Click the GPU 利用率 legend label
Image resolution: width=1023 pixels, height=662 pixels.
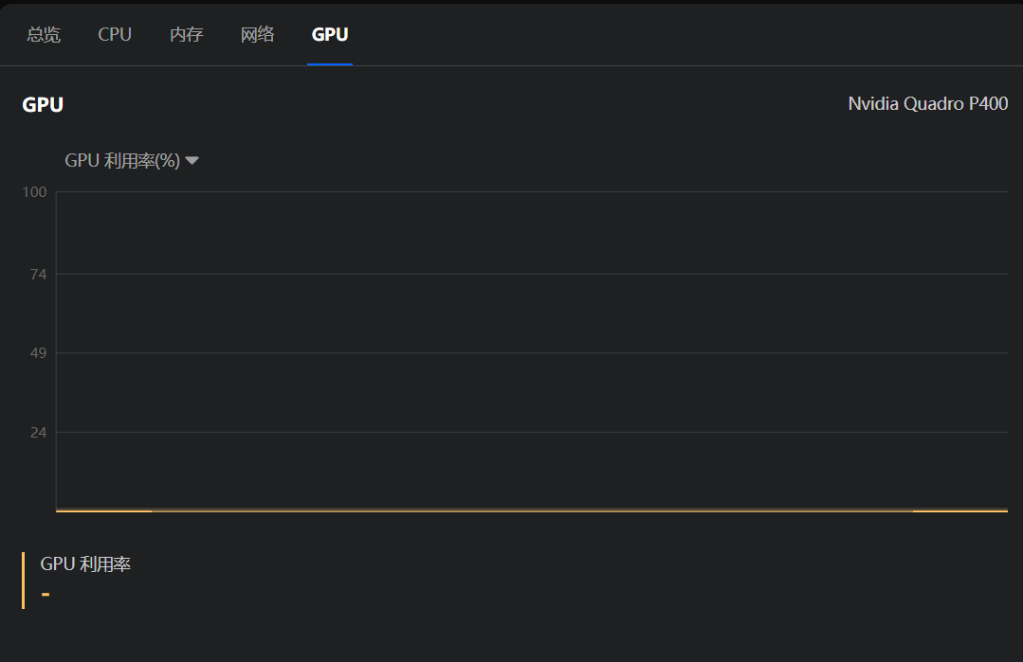click(85, 564)
